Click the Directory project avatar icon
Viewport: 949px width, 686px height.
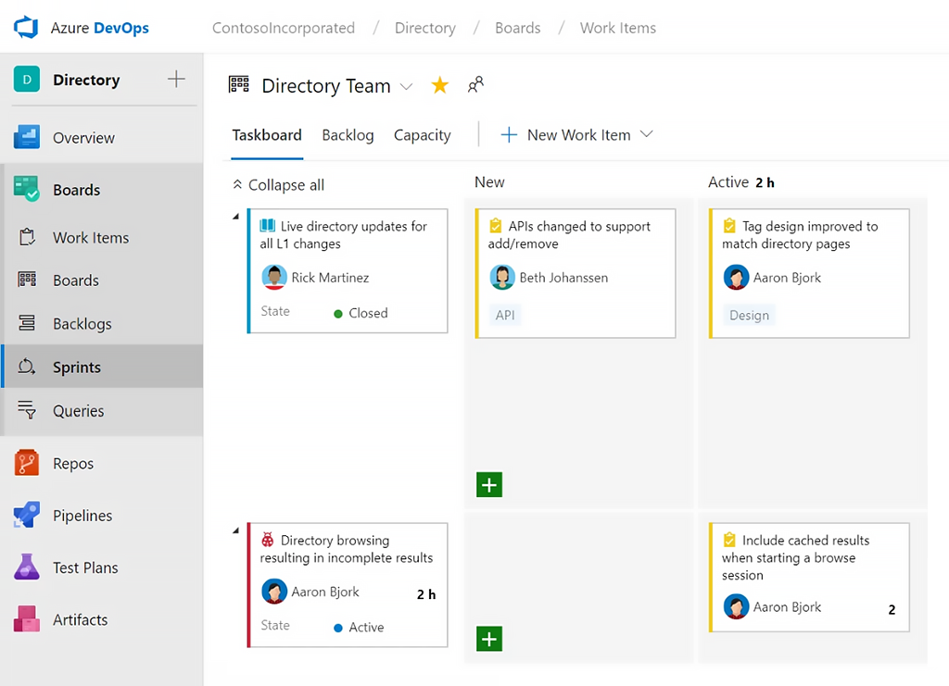coord(27,80)
